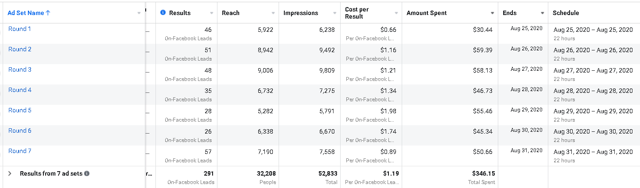Open the Ad Set Name column dropdown
This screenshot has width=640, height=188.
(139, 13)
